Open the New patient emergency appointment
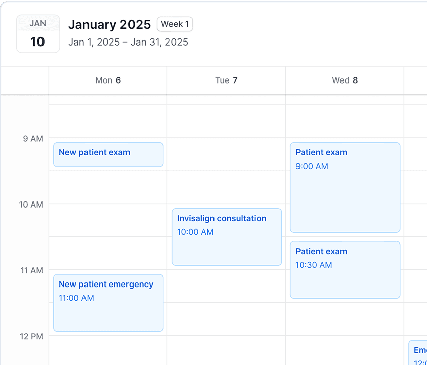The image size is (427, 365). [108, 302]
